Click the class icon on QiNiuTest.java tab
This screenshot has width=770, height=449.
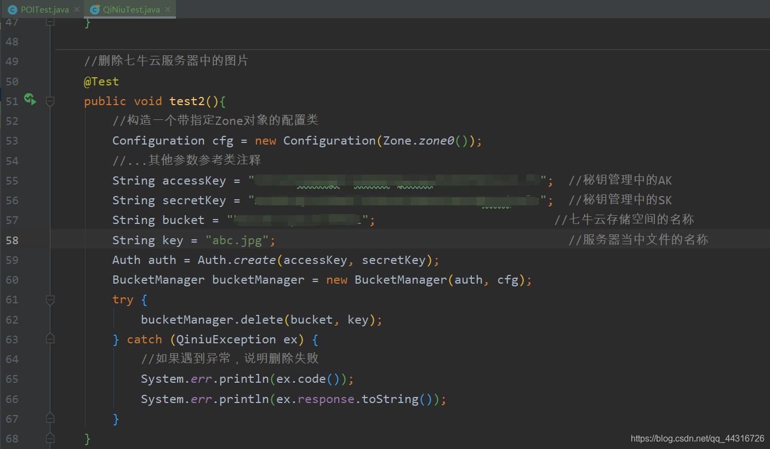tap(94, 10)
